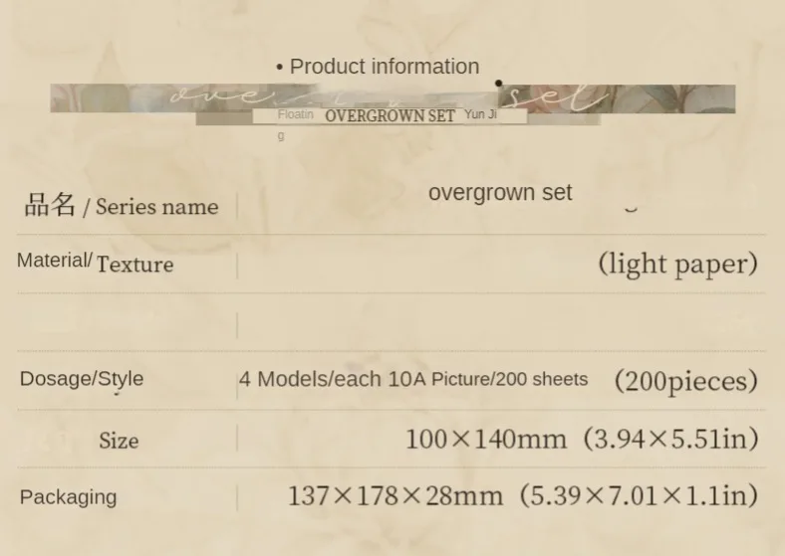Click the "Floatin" text in banner
785x556 pixels.
point(295,114)
